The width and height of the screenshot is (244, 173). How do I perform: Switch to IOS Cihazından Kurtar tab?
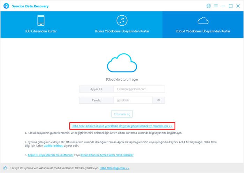(x=41, y=25)
